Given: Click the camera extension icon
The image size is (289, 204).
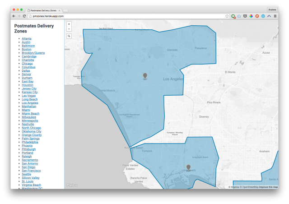Looking at the screenshot, I should (x=239, y=16).
